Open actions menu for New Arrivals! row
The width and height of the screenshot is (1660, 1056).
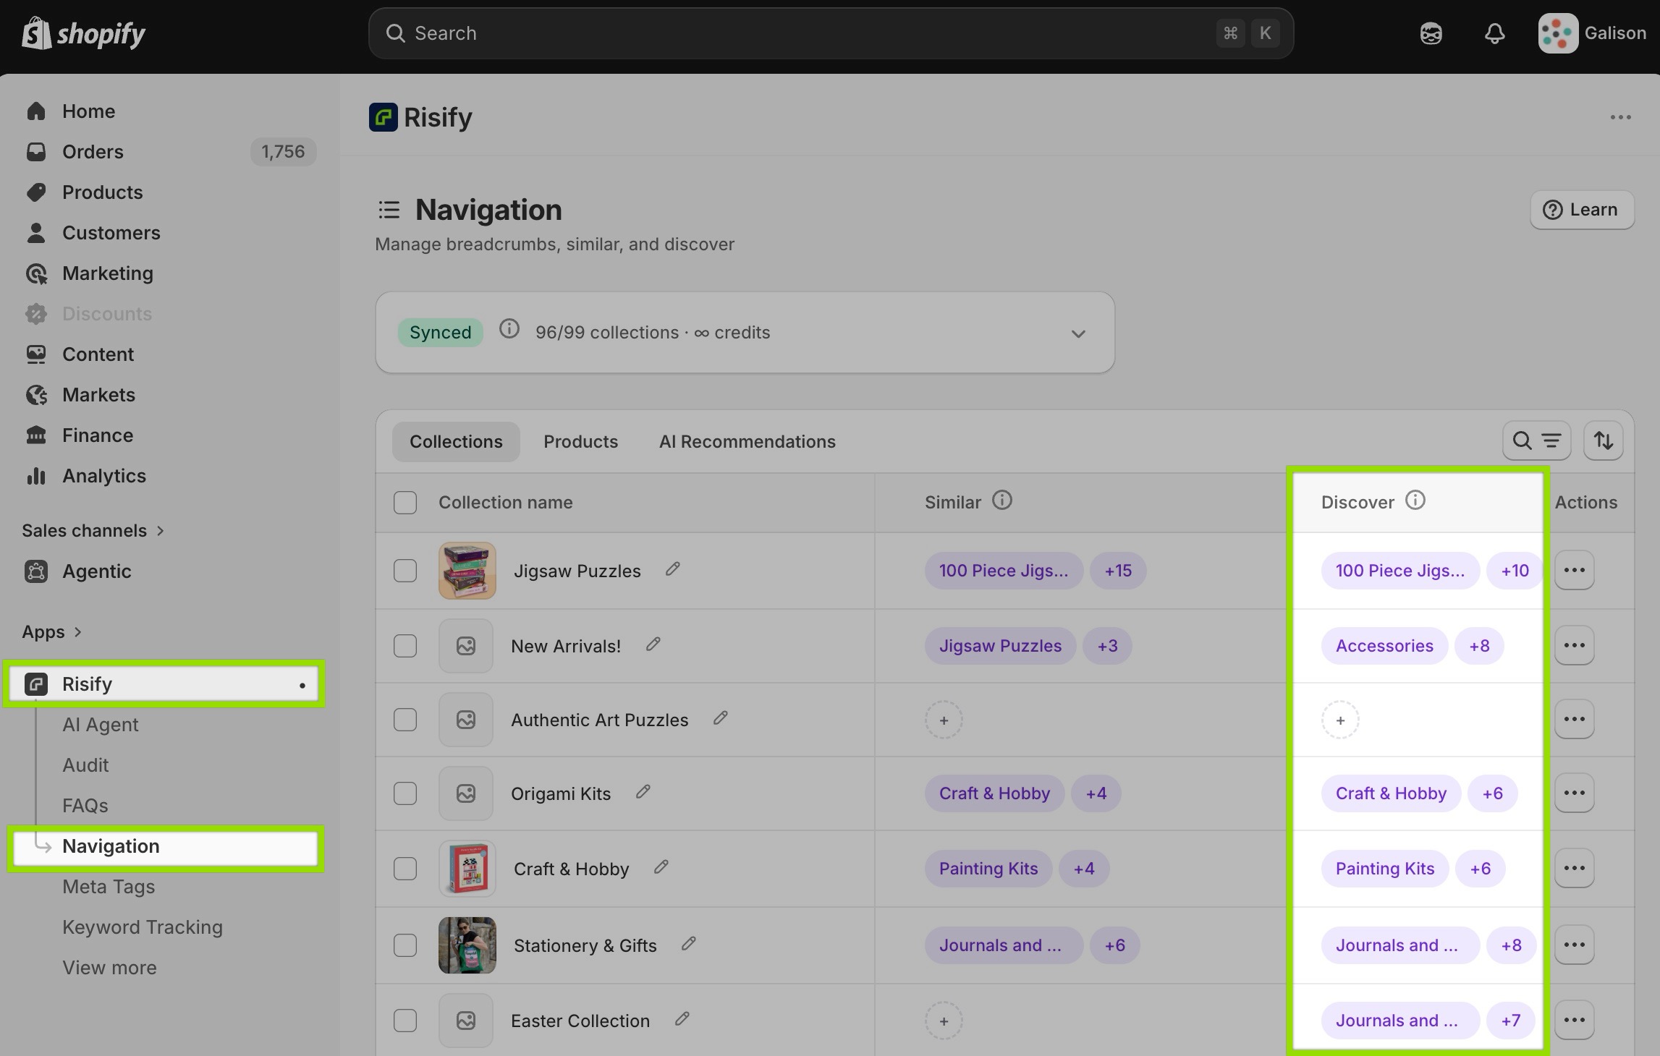[x=1575, y=646]
